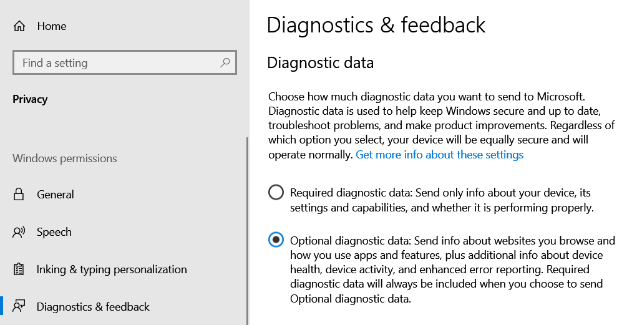637x325 pixels.
Task: Open Inking & typing personalization
Action: pos(112,269)
